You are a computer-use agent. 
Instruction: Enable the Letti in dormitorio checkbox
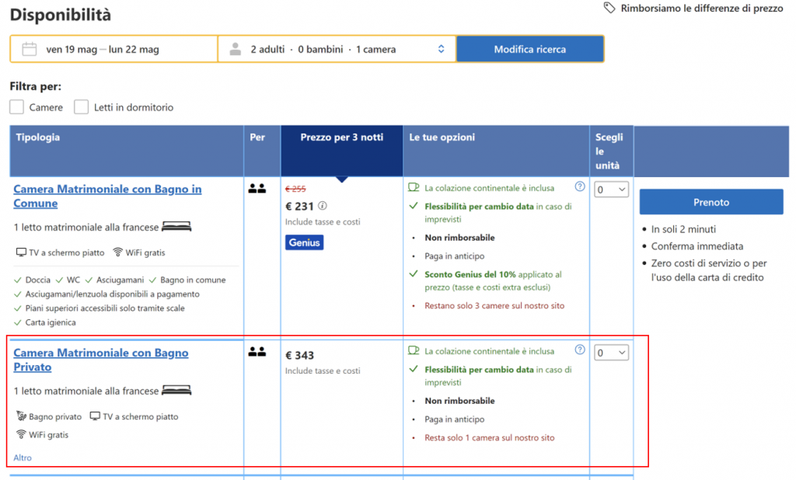81,107
